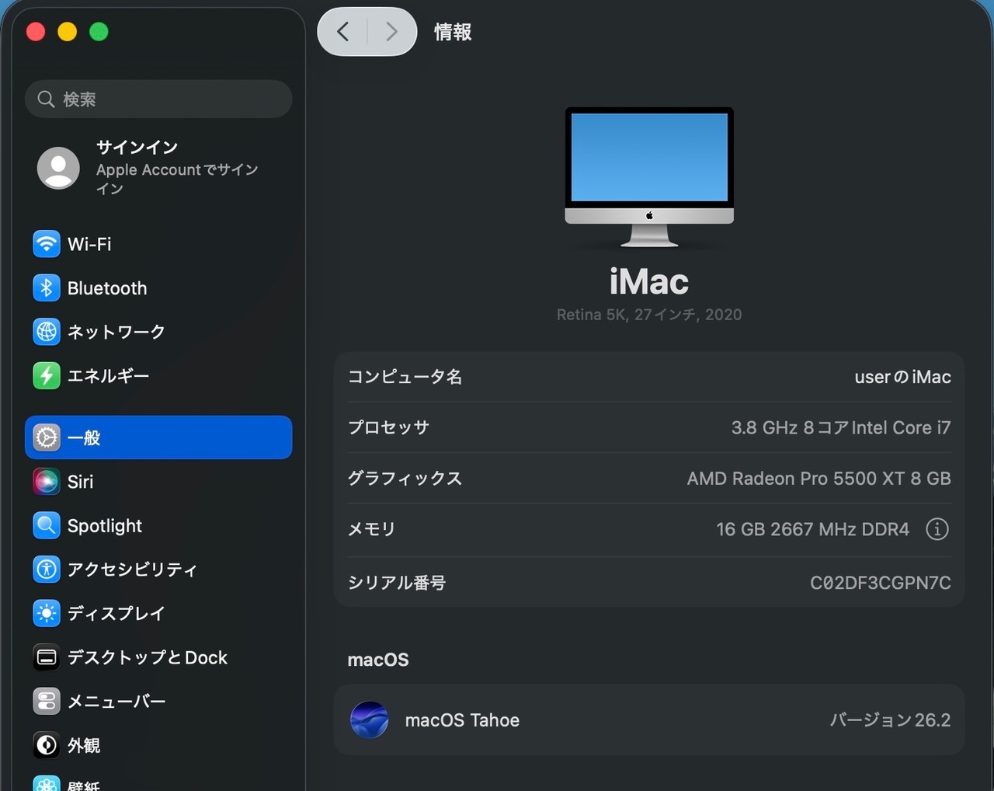Click the 情報 page title

pos(453,32)
